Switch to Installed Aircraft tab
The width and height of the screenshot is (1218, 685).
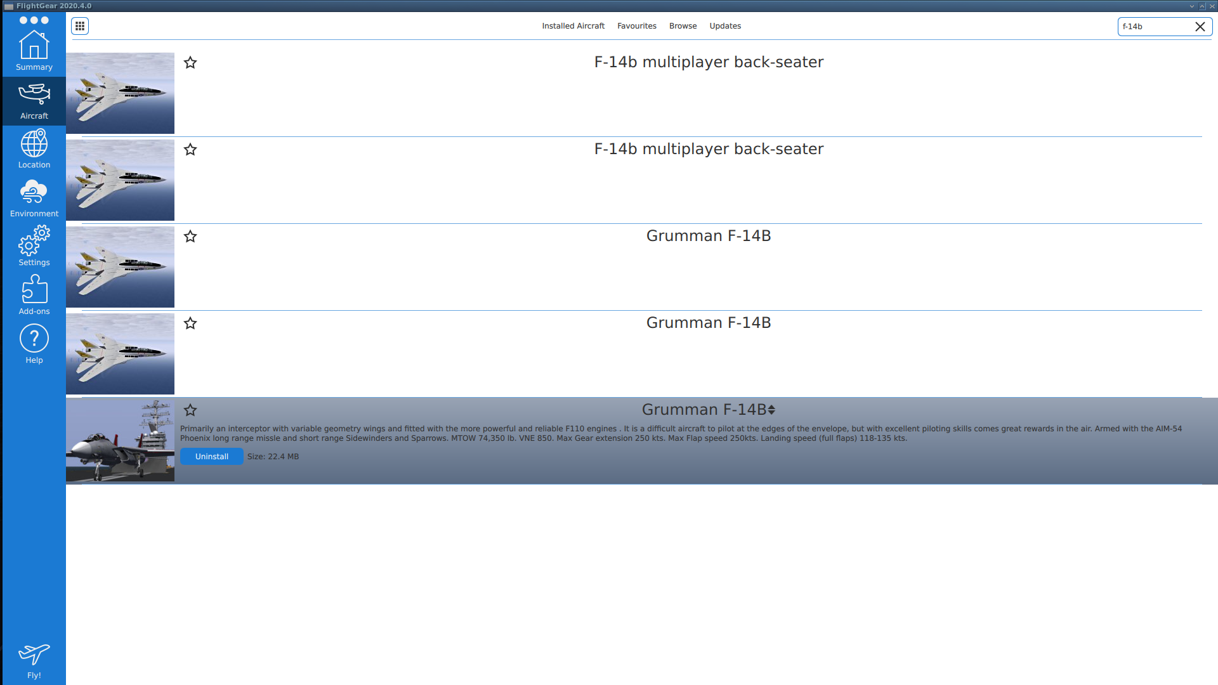(x=573, y=26)
